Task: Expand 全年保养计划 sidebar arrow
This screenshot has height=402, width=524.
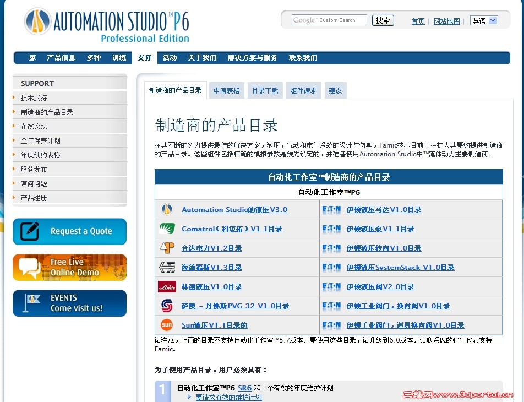Action: [x=14, y=140]
